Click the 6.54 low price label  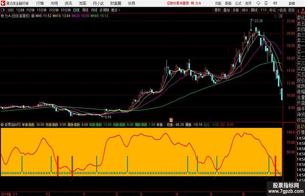(x=108, y=117)
